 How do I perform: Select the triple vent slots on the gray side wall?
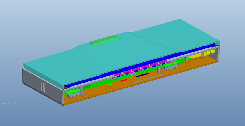pos(43,87)
